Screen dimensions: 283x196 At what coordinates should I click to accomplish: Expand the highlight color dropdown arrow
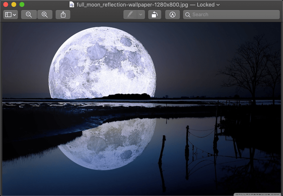coord(141,14)
